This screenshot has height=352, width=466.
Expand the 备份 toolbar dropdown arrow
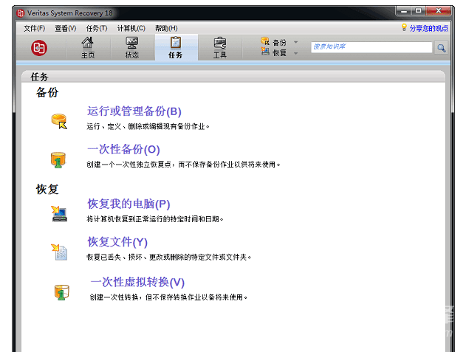[295, 42]
